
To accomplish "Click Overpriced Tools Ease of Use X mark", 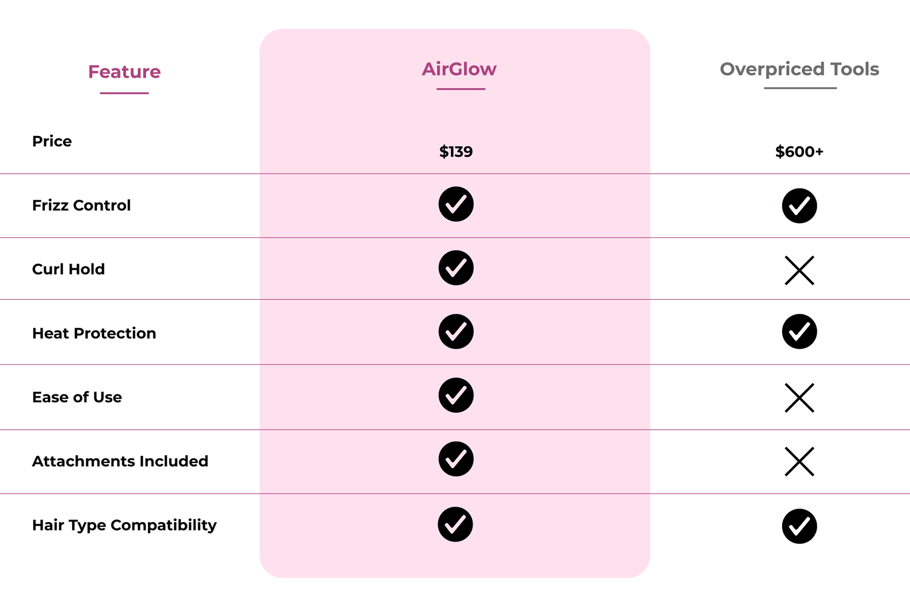I will 800,398.
